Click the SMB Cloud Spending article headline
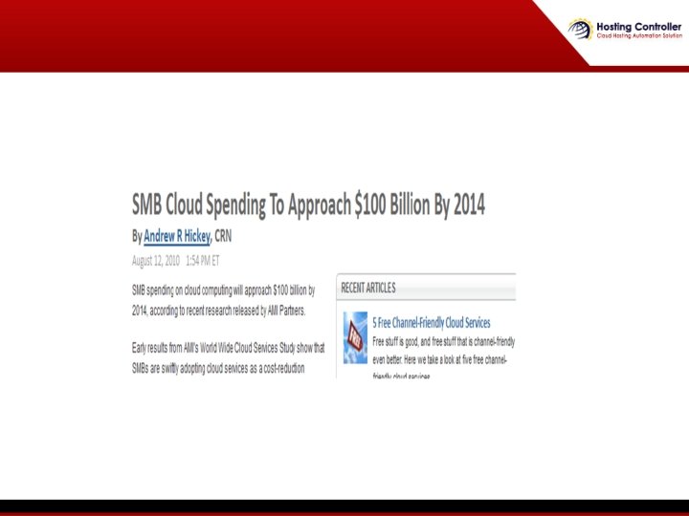Viewport: 689px width, 516px height. (308, 204)
